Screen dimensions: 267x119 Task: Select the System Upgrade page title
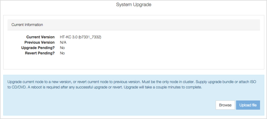134,5
